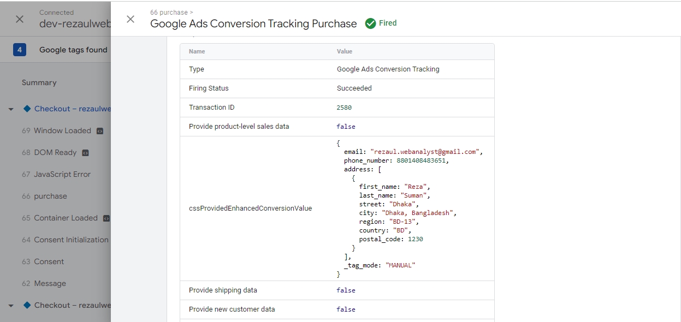The height and width of the screenshot is (322, 681).
Task: Click the blue diamond icon of first Checkout
Action: pos(27,109)
